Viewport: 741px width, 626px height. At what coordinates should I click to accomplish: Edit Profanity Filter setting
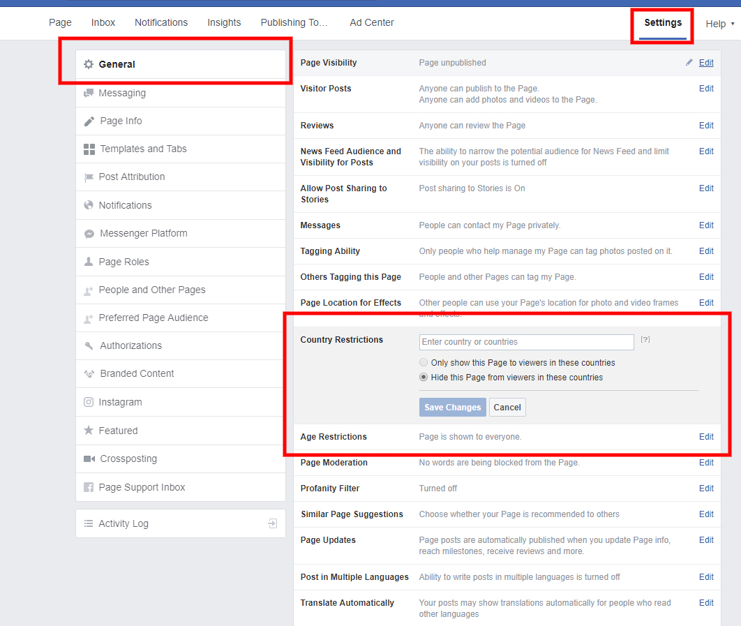point(706,489)
